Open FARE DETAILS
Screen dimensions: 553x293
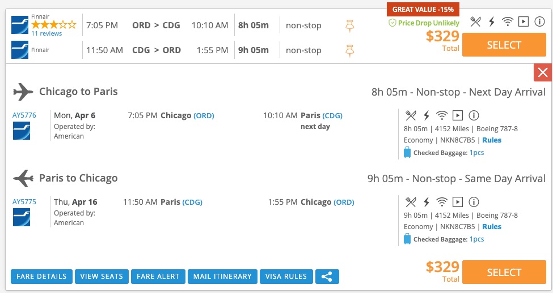41,277
